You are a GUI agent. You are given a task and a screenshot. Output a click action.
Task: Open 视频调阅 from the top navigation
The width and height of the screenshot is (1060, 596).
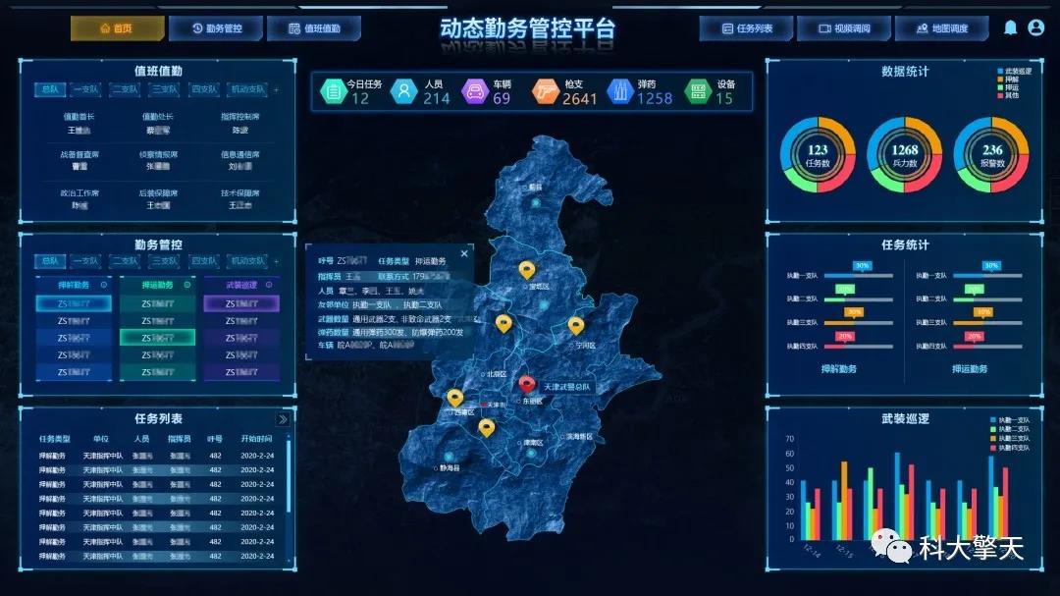click(x=844, y=28)
